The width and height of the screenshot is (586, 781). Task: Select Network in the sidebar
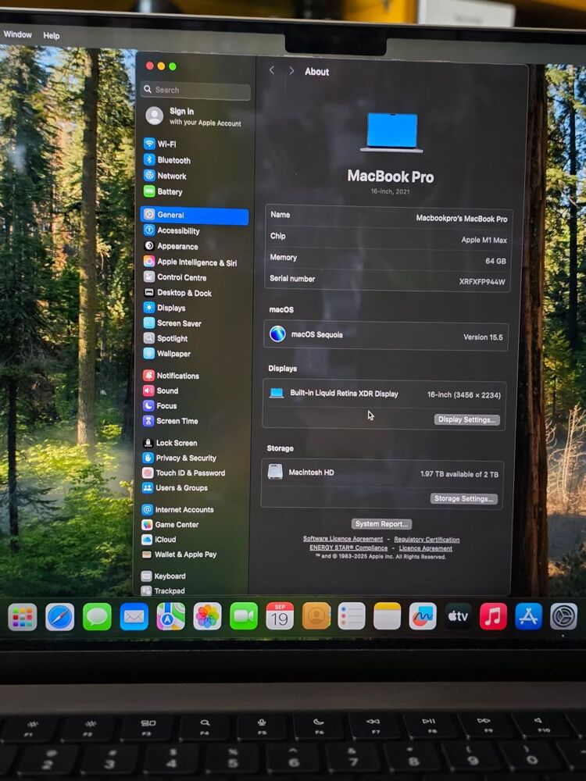point(165,176)
